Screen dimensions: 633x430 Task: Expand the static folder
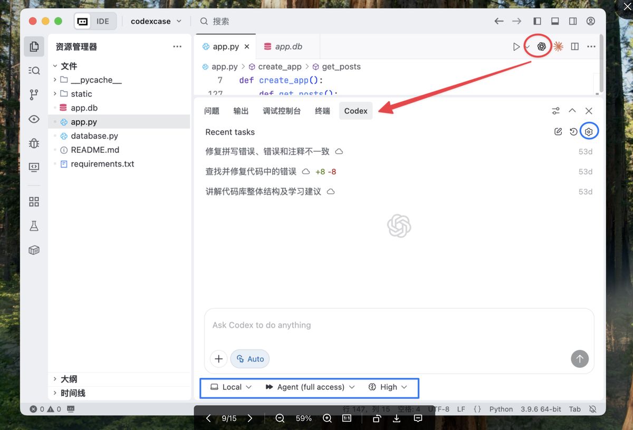(81, 94)
